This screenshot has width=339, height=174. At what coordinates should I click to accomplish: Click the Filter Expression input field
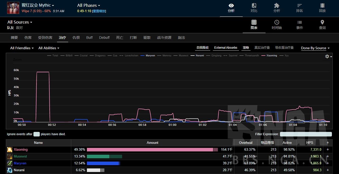[x=306, y=134]
